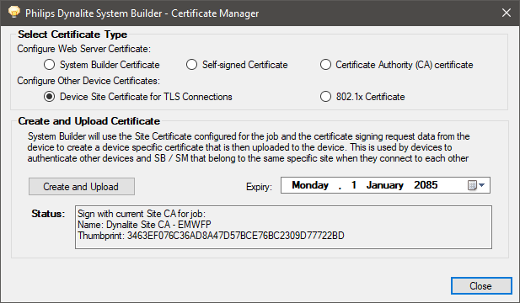Click the Create and Upload button
The image size is (520, 303).
[82, 187]
